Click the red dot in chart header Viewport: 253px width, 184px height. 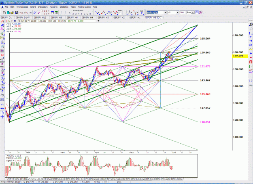7,21
